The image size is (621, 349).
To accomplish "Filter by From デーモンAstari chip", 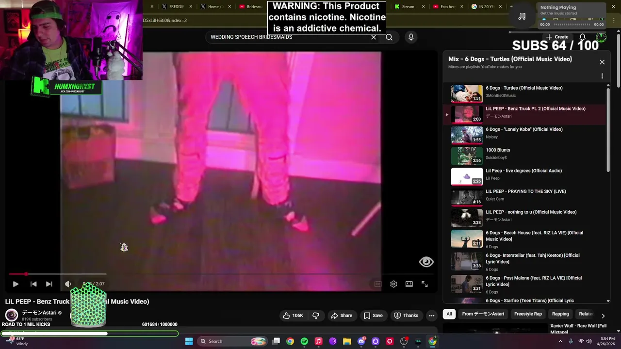I will (x=483, y=314).
